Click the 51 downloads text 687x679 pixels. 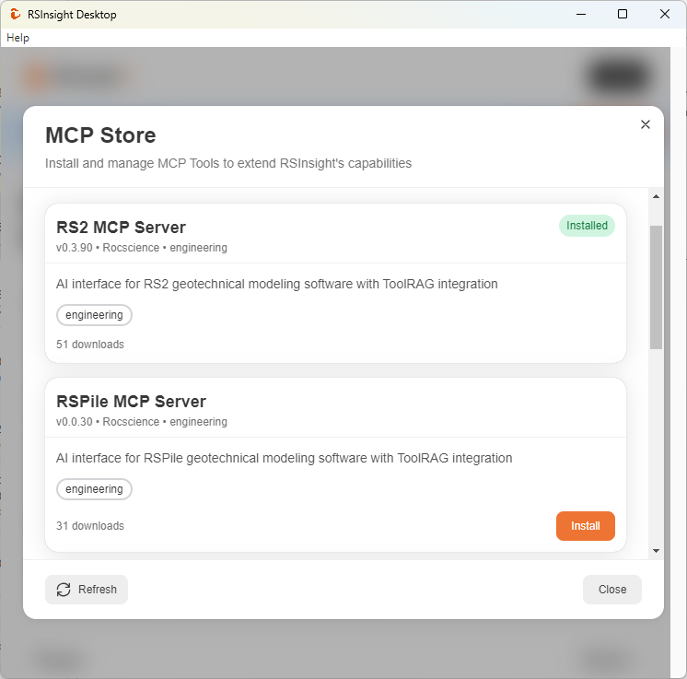pyautogui.click(x=90, y=344)
